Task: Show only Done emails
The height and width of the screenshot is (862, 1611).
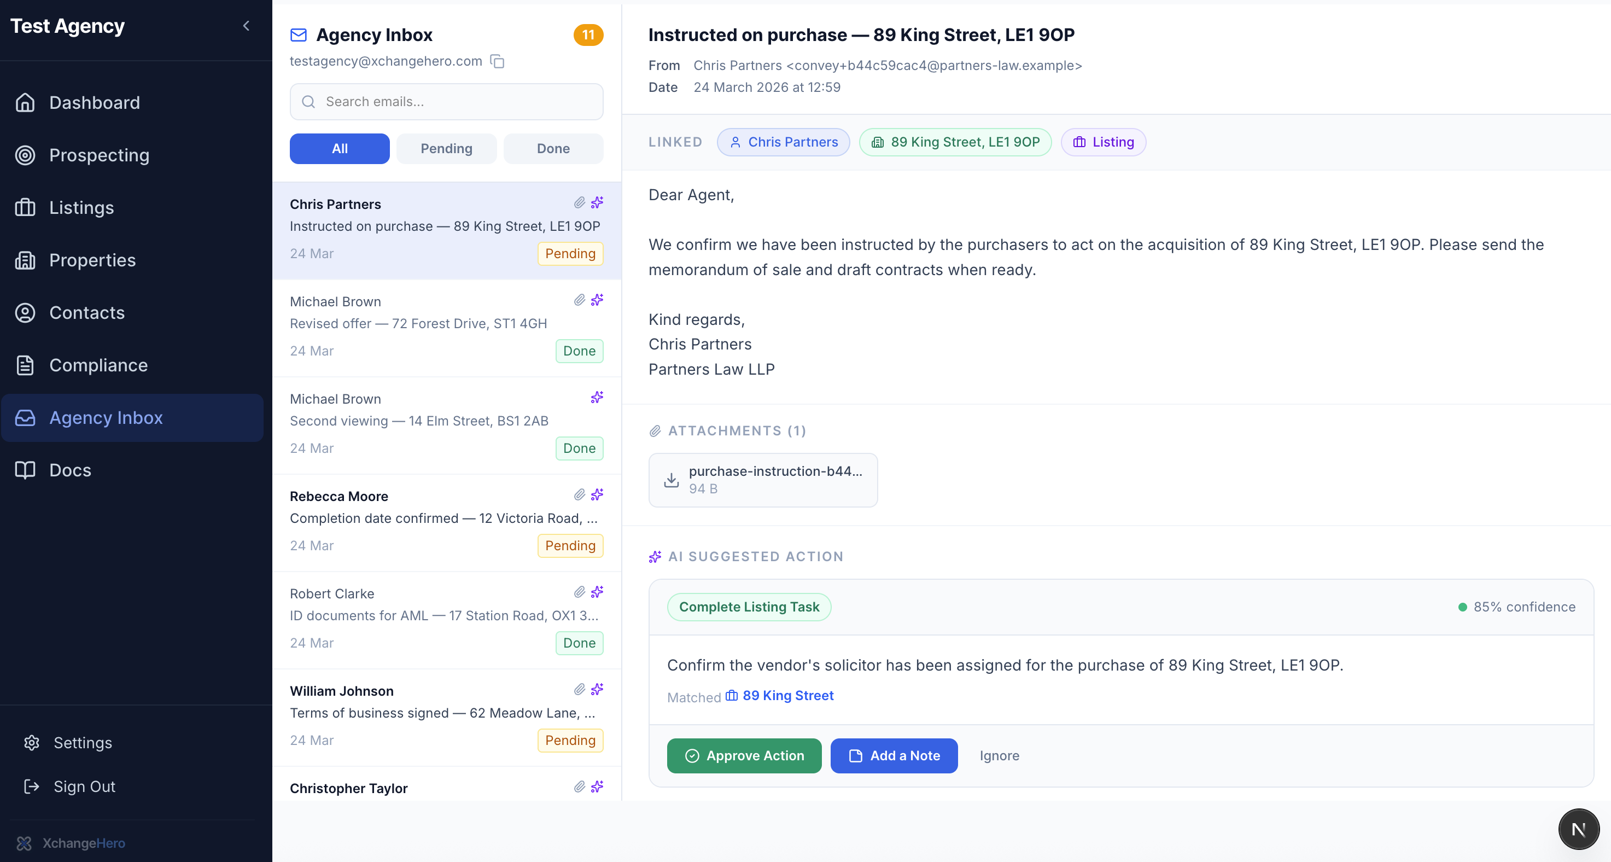Action: tap(553, 149)
